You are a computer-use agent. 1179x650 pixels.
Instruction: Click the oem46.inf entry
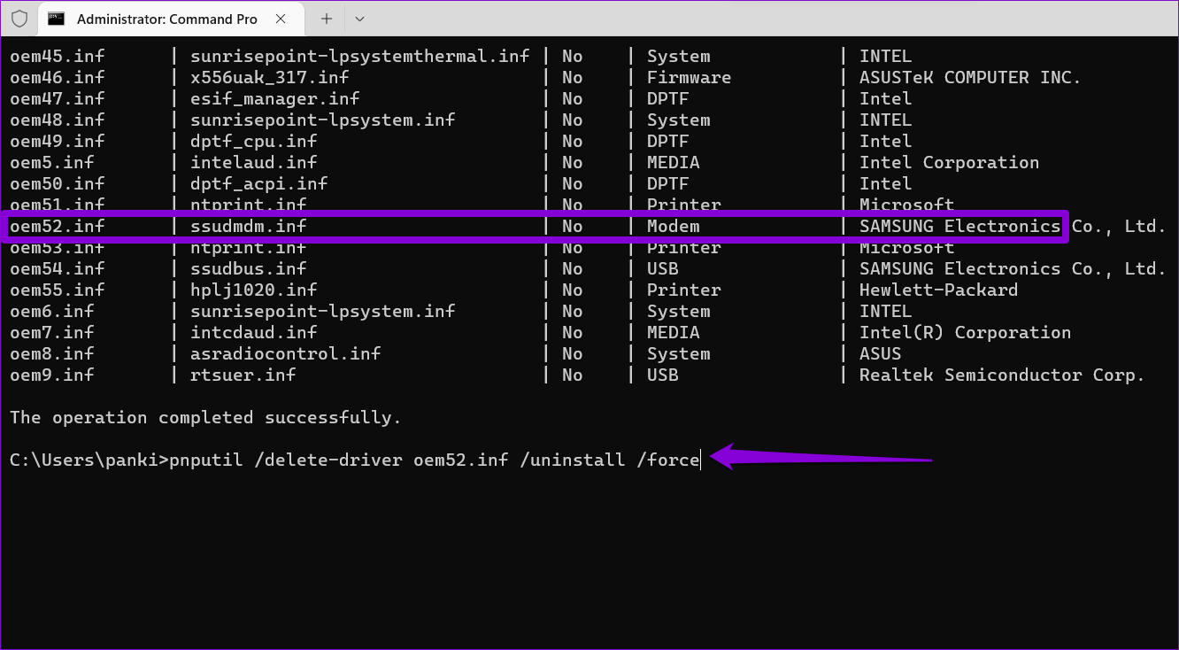tap(58, 78)
